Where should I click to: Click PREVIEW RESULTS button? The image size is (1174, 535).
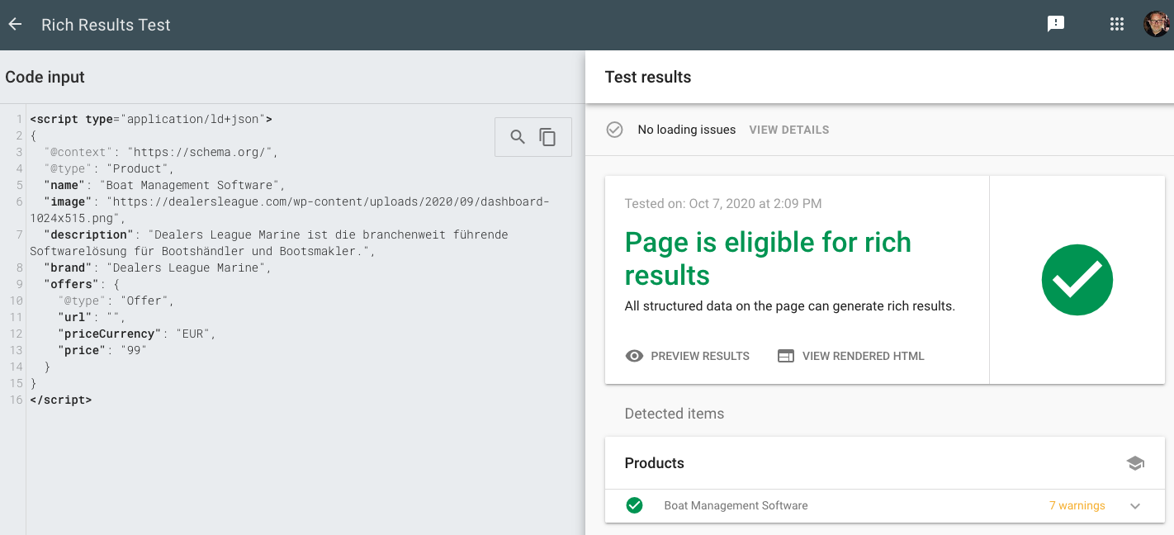click(x=699, y=356)
